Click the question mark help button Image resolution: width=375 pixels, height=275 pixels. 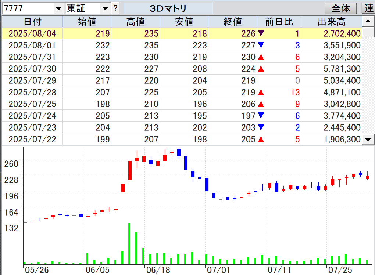click(x=115, y=8)
